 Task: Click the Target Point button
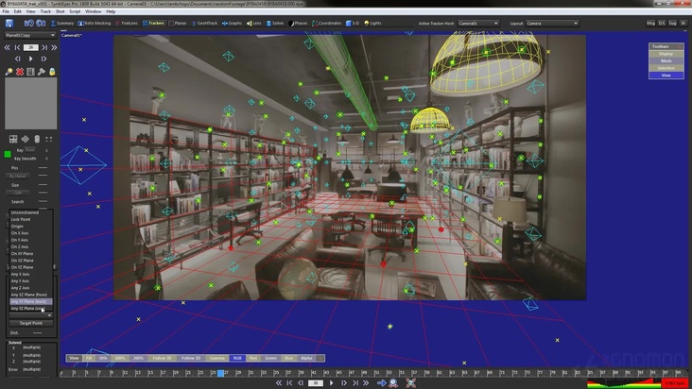click(x=30, y=323)
